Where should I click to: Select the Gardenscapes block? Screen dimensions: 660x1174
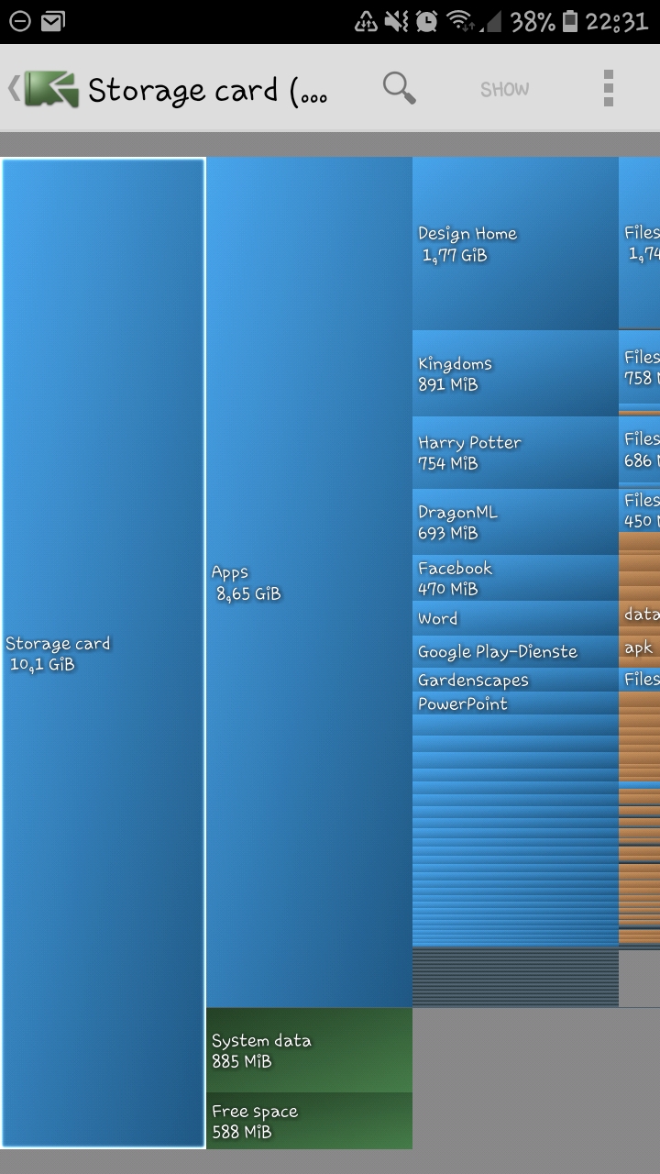(515, 680)
